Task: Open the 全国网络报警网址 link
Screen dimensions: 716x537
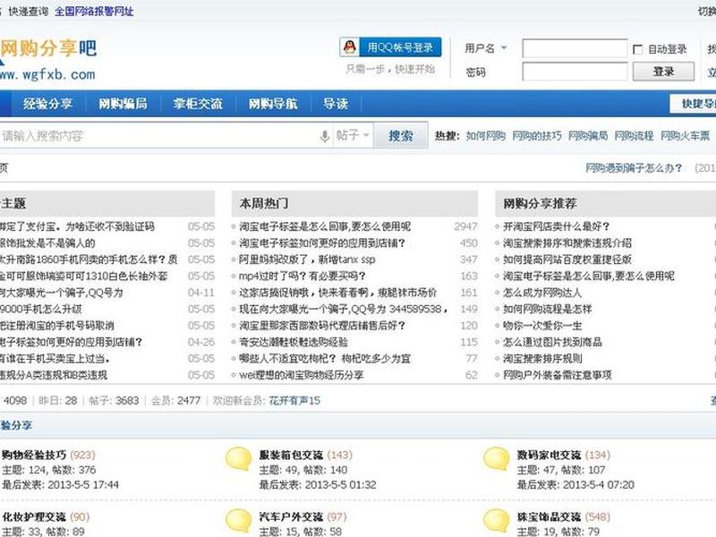Action: 94,12
